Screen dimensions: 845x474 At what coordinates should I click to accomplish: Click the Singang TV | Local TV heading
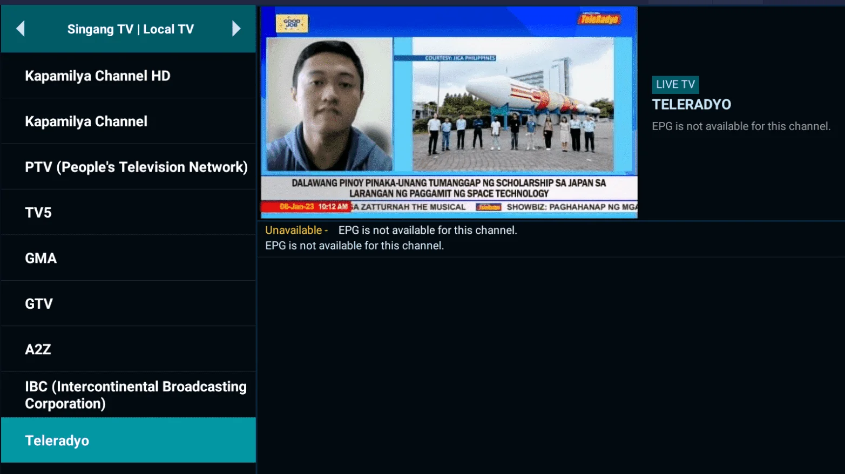click(x=130, y=29)
